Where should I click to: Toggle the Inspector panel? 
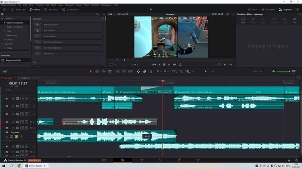coord(285,9)
